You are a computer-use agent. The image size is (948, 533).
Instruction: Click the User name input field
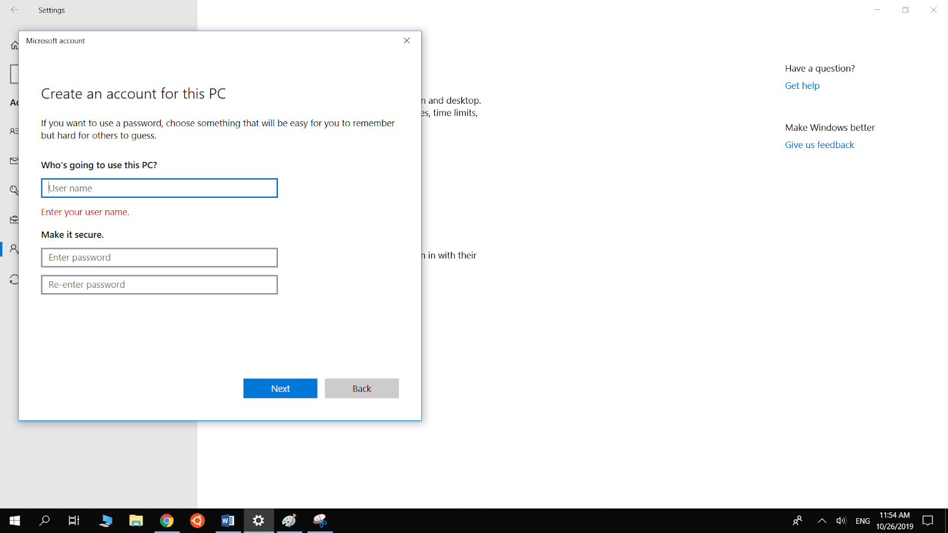[x=159, y=188]
